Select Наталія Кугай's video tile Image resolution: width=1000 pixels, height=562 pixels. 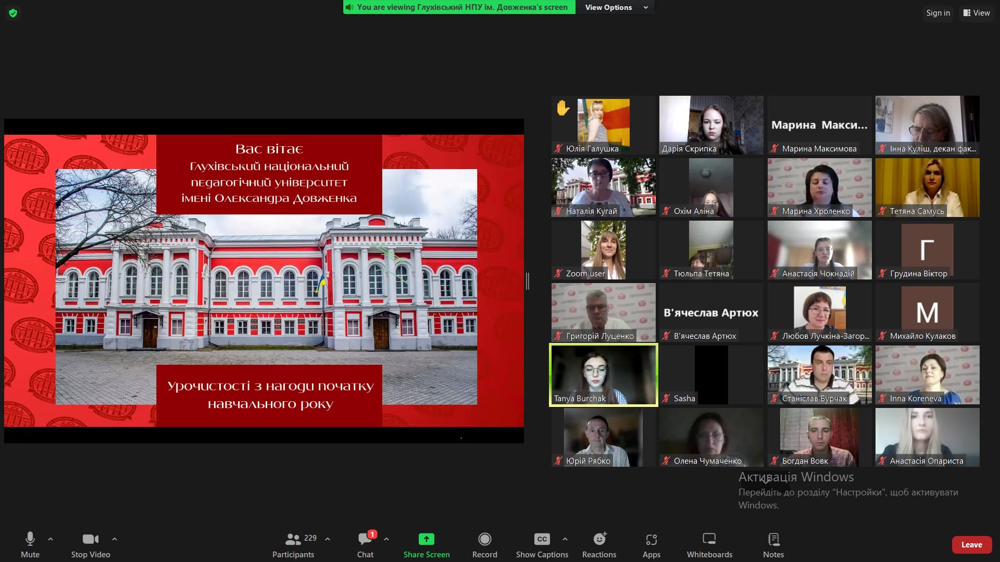coord(604,187)
